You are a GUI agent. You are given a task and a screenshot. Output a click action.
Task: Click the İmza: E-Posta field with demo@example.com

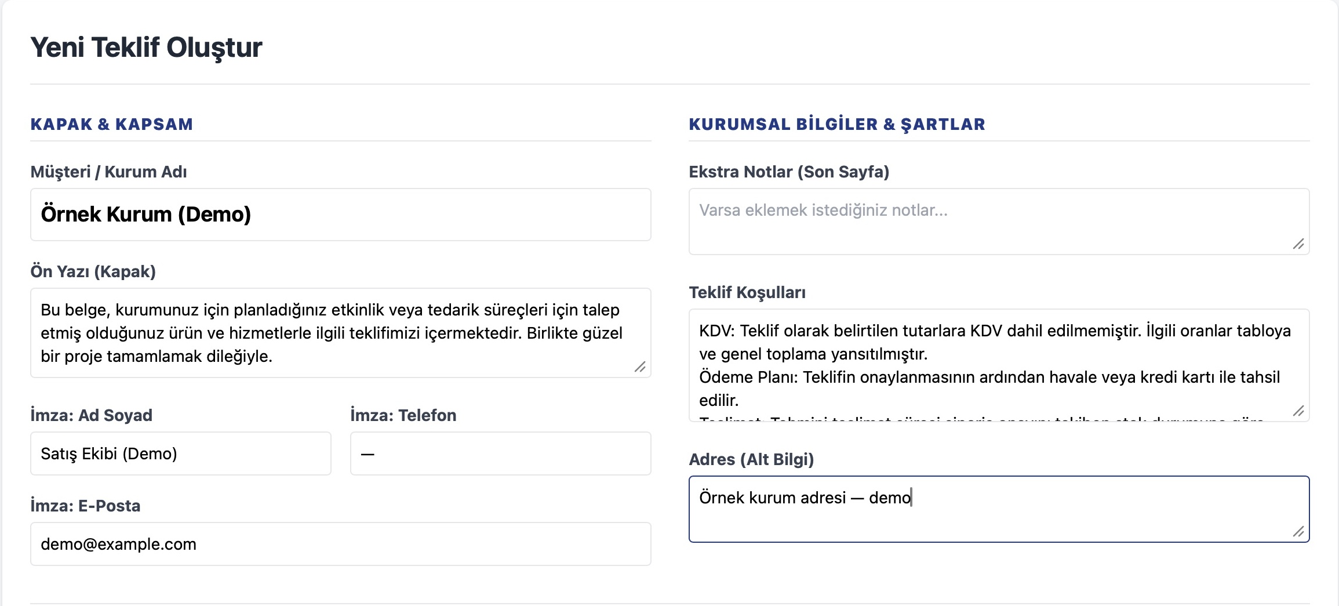click(x=341, y=544)
